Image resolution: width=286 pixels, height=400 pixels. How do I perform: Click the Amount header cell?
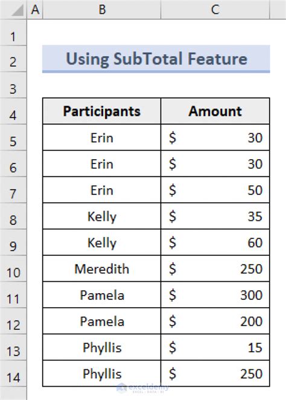point(215,111)
